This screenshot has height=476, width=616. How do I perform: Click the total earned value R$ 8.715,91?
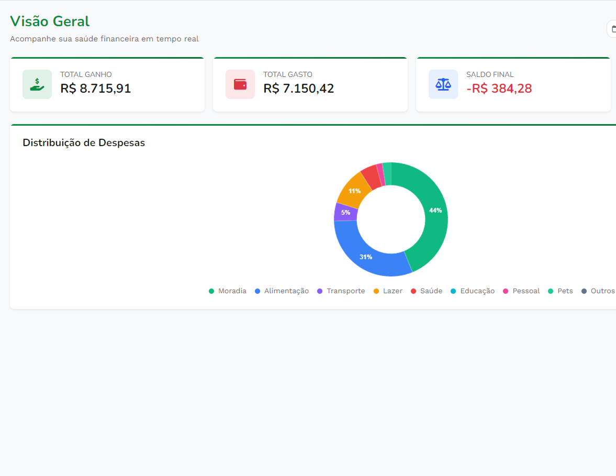point(95,88)
